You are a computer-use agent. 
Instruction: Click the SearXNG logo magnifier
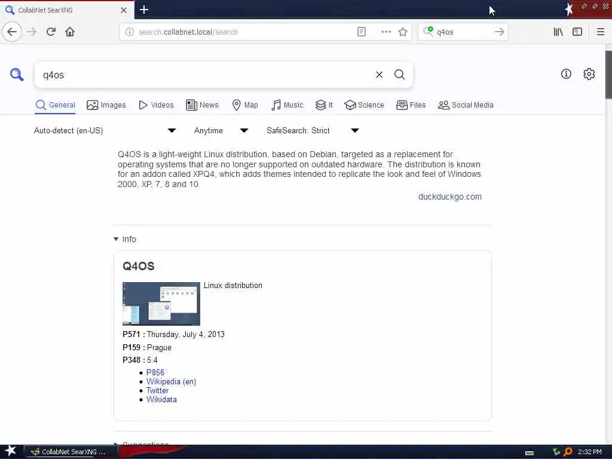(x=16, y=75)
